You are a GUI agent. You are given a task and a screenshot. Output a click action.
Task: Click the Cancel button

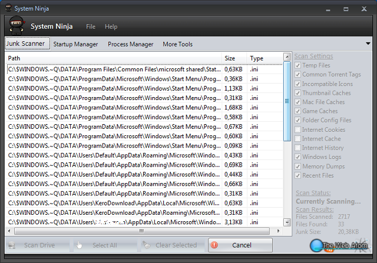(240, 245)
